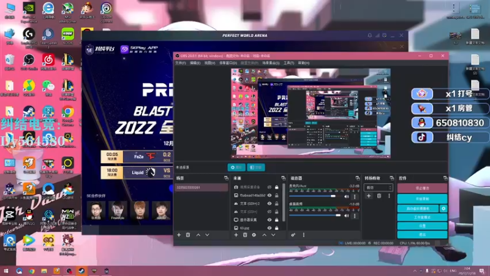Launch GeForce Experience desktop icon

[29, 12]
